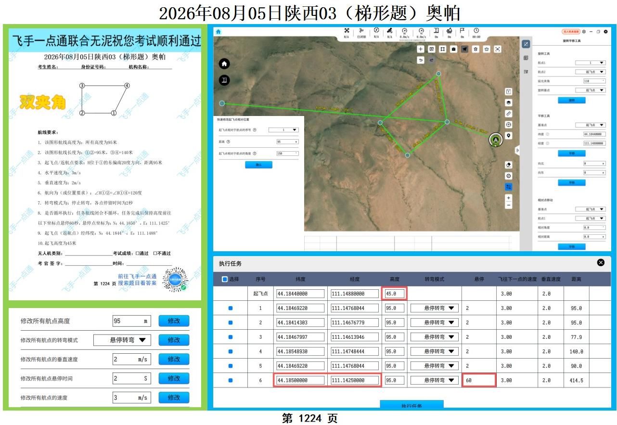
Task: Open the 航点1 dropdown in rotation tool
Action: pos(590,63)
